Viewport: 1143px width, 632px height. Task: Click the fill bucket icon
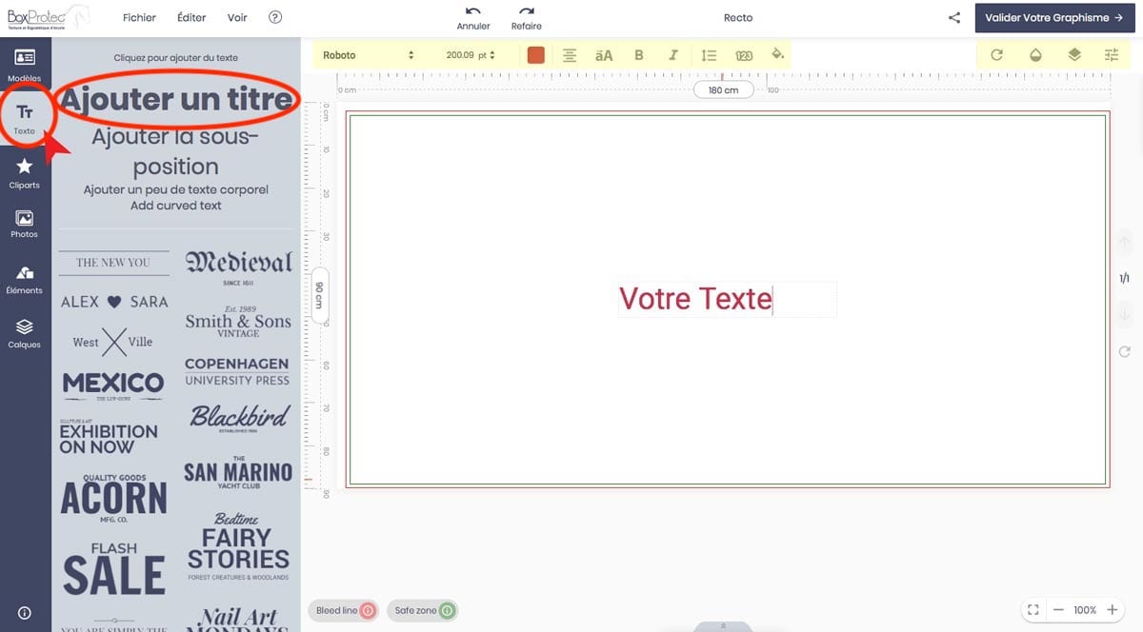(x=778, y=55)
